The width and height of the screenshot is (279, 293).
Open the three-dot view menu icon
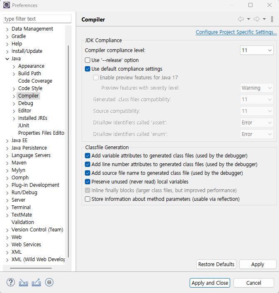[272, 19]
